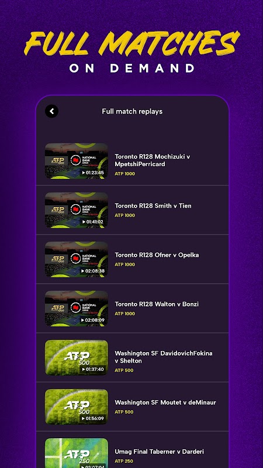Play Moutet v deMinaur match thumbnail
263x468 pixels.
(77, 407)
